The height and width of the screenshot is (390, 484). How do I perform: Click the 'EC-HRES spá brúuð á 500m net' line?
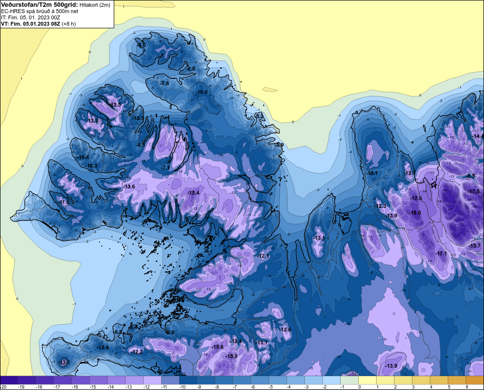click(x=40, y=11)
